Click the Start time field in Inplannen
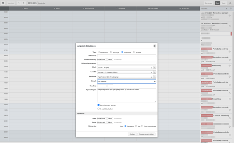 pyautogui.click(x=110, y=119)
